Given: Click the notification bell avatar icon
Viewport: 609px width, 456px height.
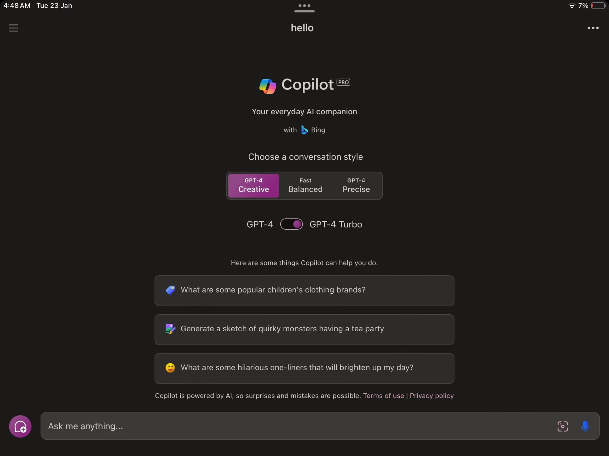Looking at the screenshot, I should click(20, 426).
